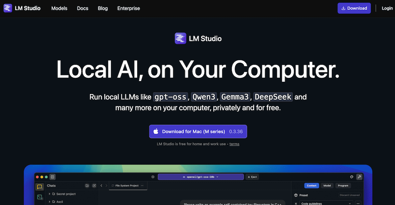Screen dimensions: 395x205
Task: Open more options via the ellipsis beside Code guidelines
Action: click(358, 203)
